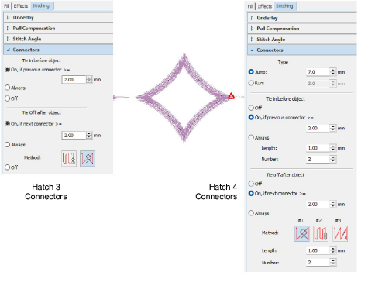This screenshot has height=286, width=368.
Task: Expand Underlay section in Hatch 3 panel
Action: click(58, 18)
